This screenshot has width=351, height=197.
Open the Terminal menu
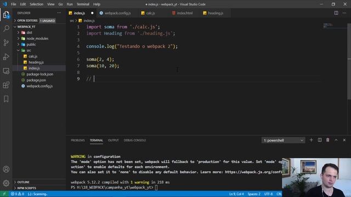coord(83,4)
